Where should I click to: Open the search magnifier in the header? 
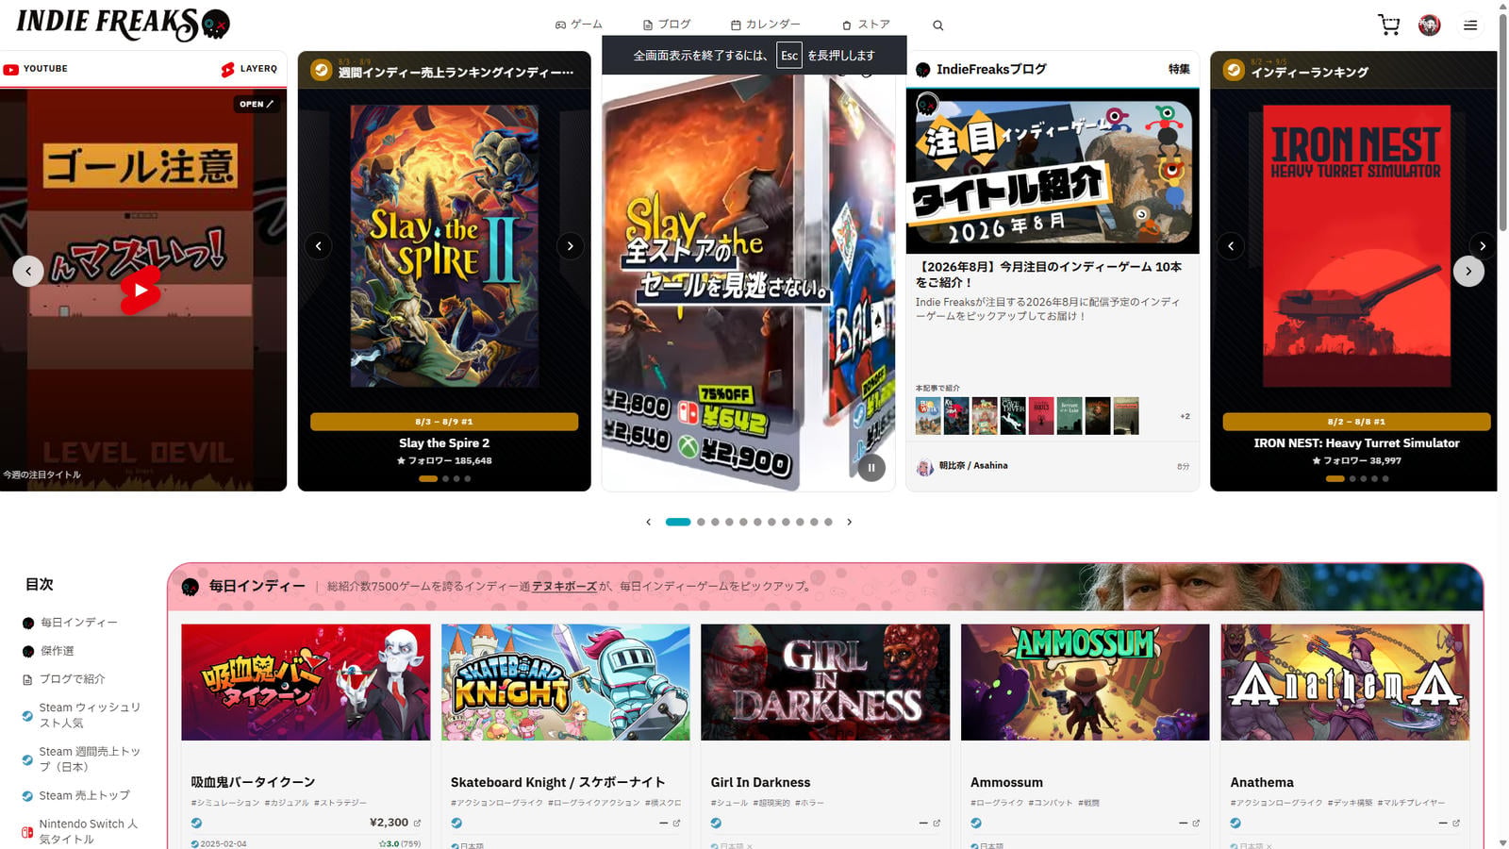(937, 25)
